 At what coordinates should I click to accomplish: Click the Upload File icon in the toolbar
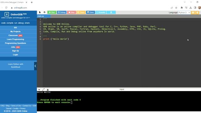[x=45, y=12]
